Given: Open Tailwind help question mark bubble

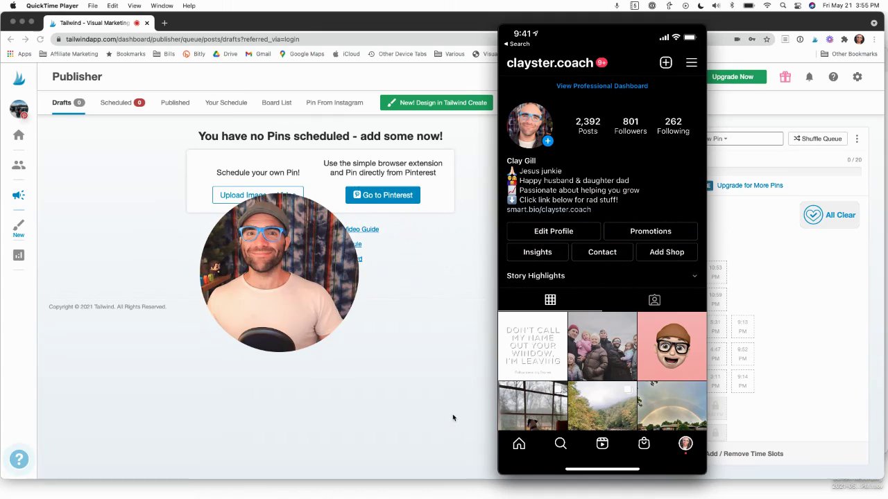Looking at the screenshot, I should pos(19,459).
